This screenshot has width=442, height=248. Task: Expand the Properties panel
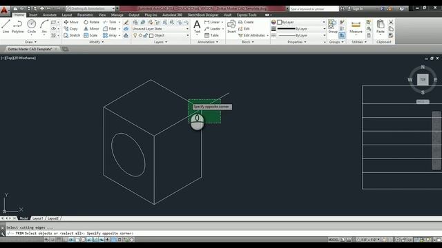tap(297, 42)
